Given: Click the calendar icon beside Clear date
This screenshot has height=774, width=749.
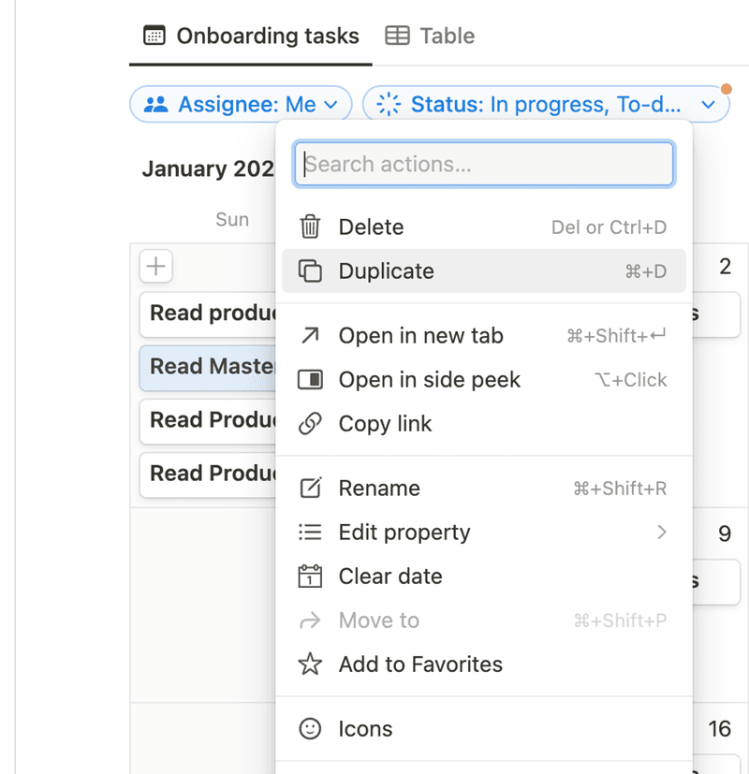Looking at the screenshot, I should tap(309, 577).
